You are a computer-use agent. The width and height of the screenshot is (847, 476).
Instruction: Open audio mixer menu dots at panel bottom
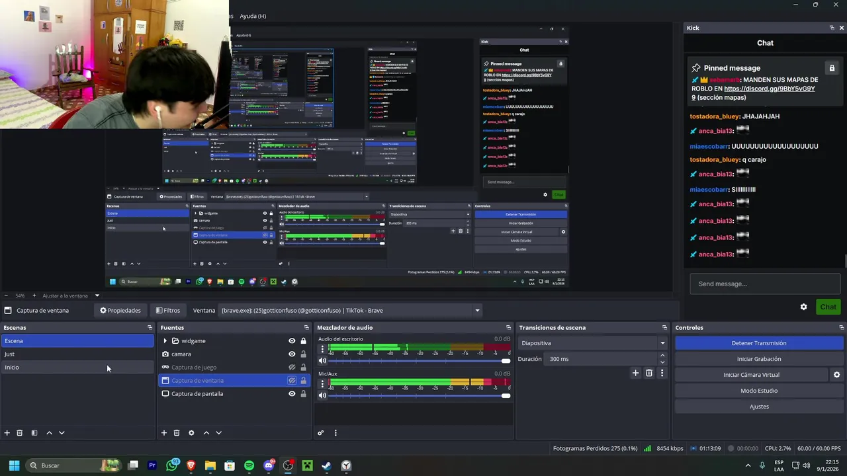(x=335, y=433)
